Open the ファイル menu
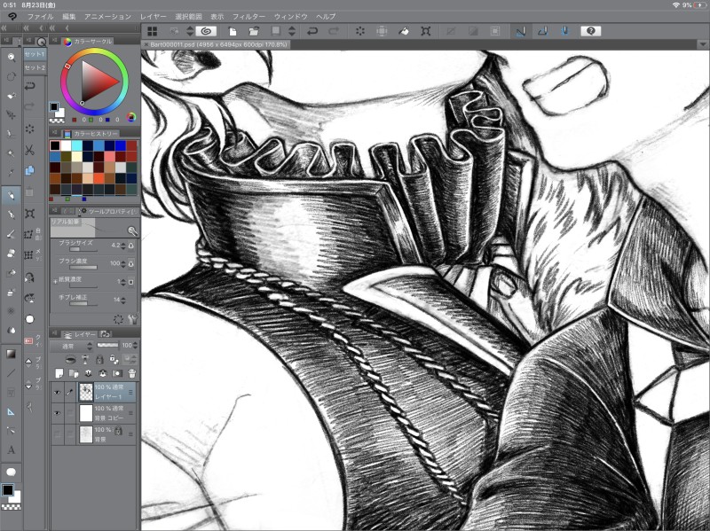The image size is (710, 531). (x=40, y=17)
